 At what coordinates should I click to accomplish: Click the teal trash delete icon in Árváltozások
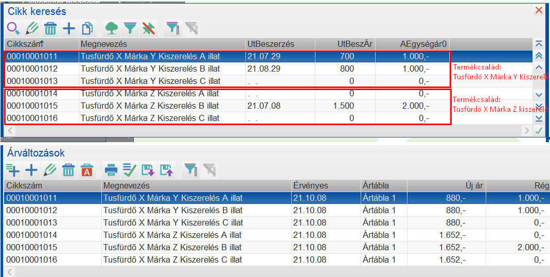coord(68,170)
